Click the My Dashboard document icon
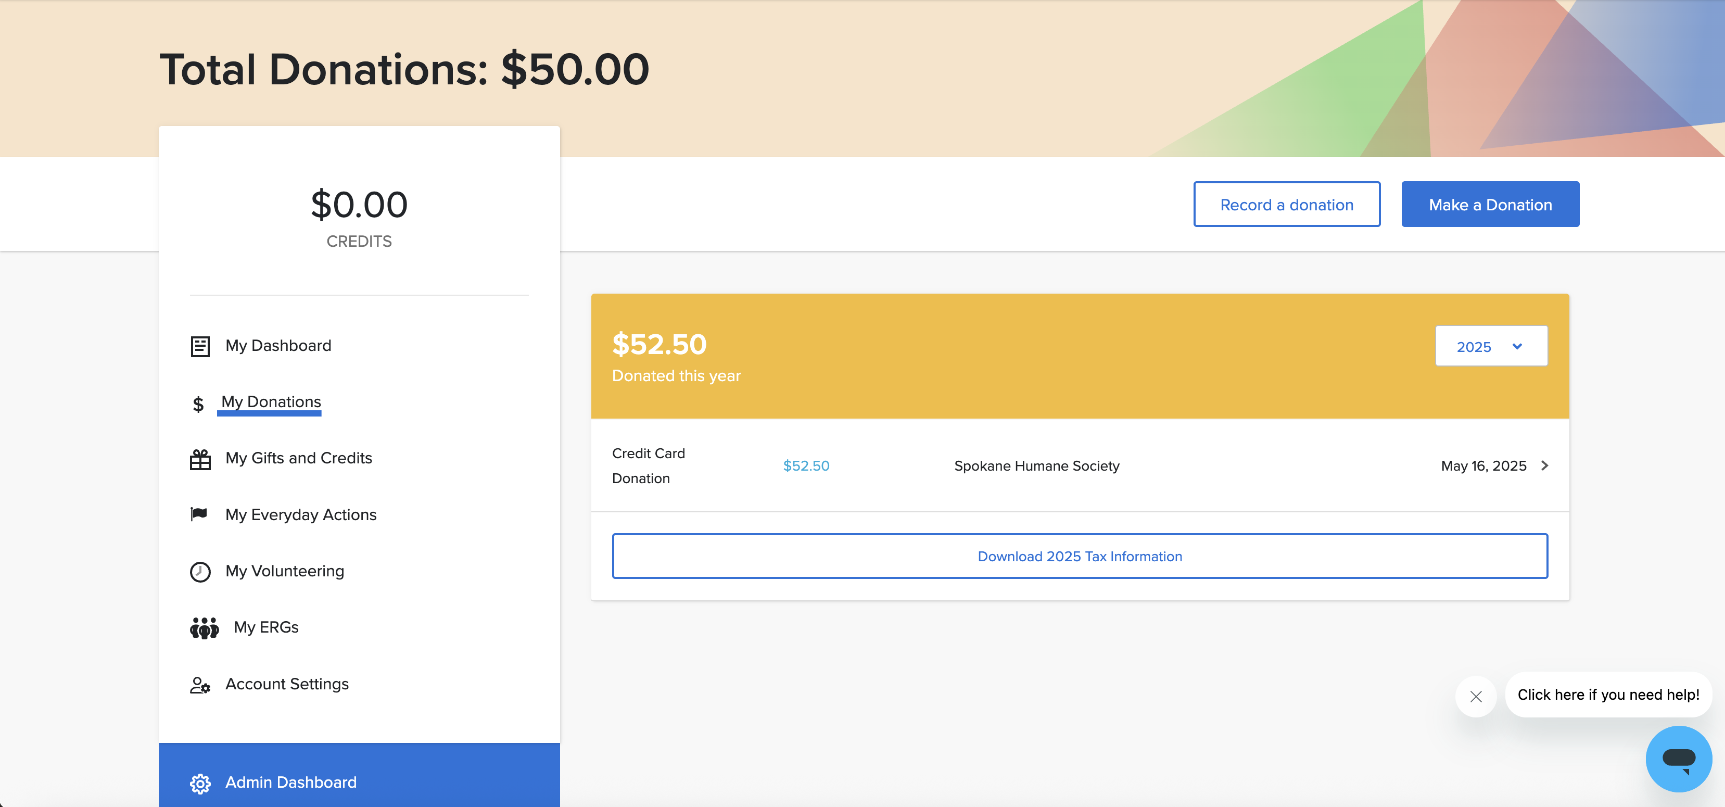 tap(199, 346)
